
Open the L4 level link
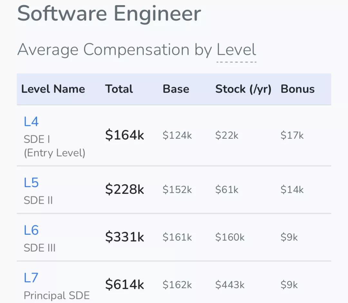click(x=31, y=122)
